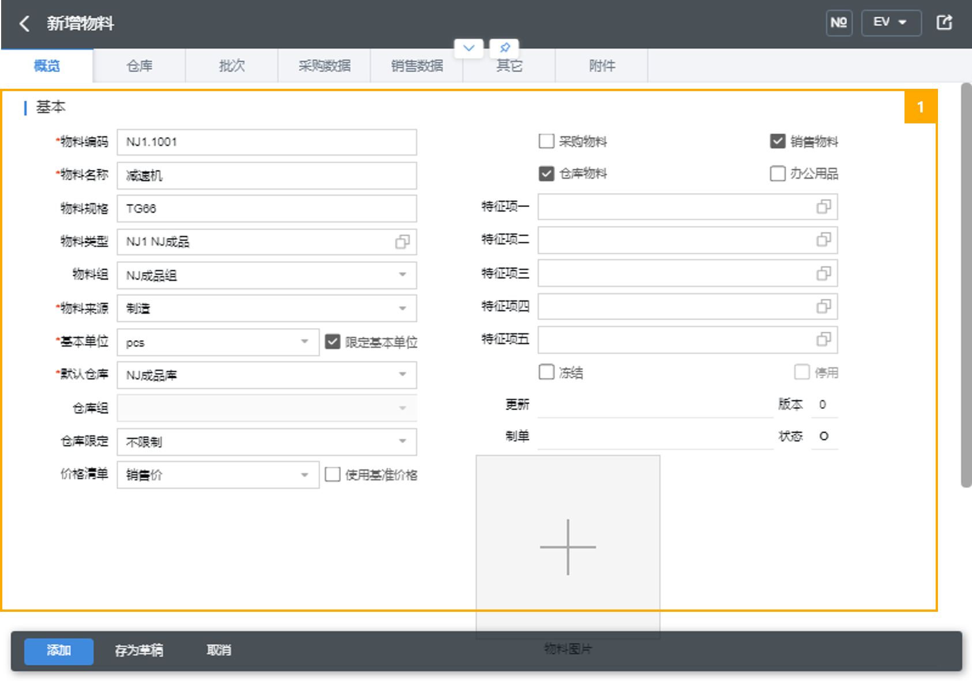
Task: Click the 物料规格 input field
Action: (x=267, y=209)
